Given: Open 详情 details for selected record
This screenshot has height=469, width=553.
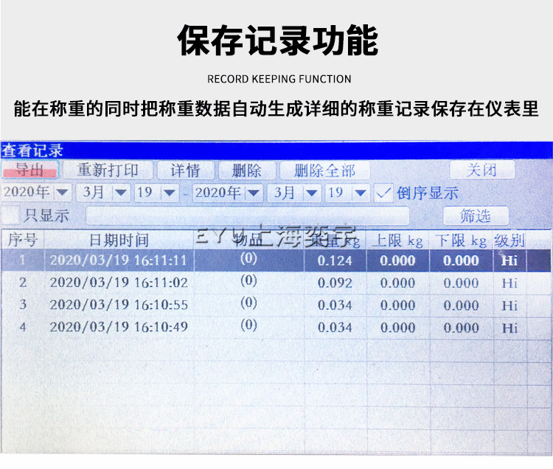Looking at the screenshot, I should (x=185, y=170).
